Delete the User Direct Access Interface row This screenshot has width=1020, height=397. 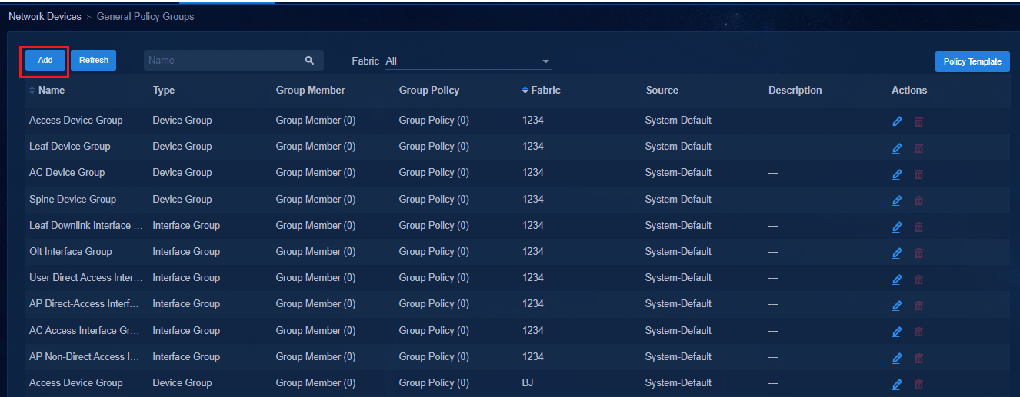918,280
